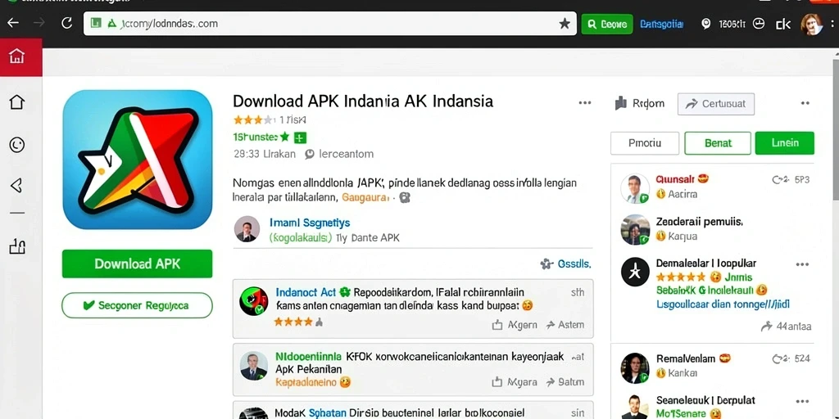Open the Gaugaura orange link
Screen dimensions: 839x419
[x=365, y=197]
